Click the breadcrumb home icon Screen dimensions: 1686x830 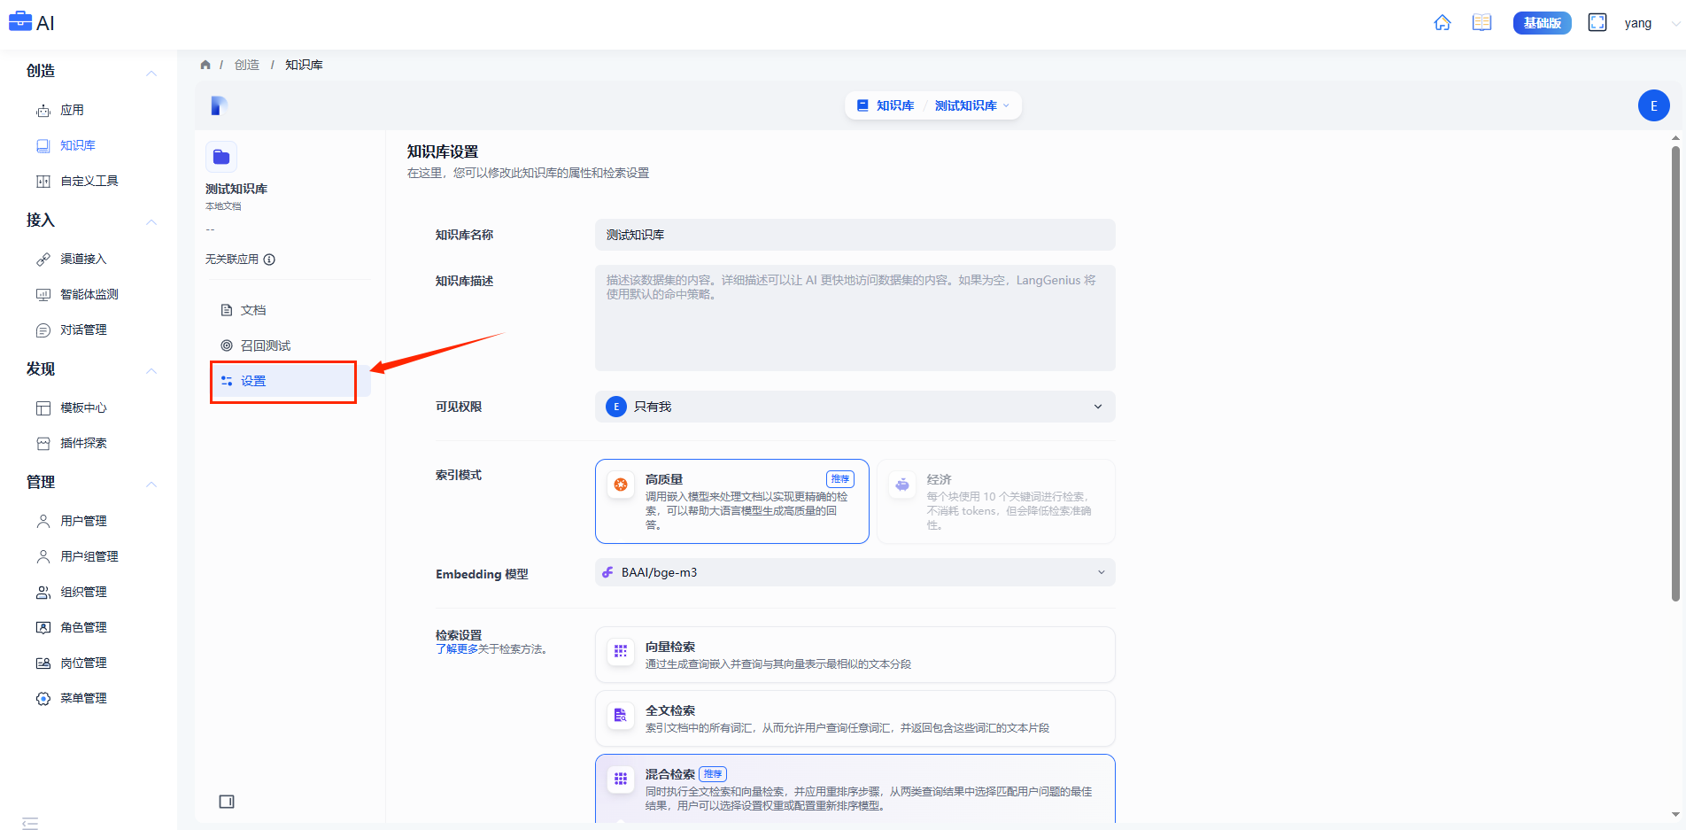pyautogui.click(x=205, y=65)
